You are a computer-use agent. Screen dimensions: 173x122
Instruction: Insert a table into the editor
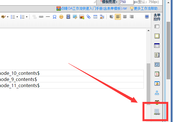95,17
